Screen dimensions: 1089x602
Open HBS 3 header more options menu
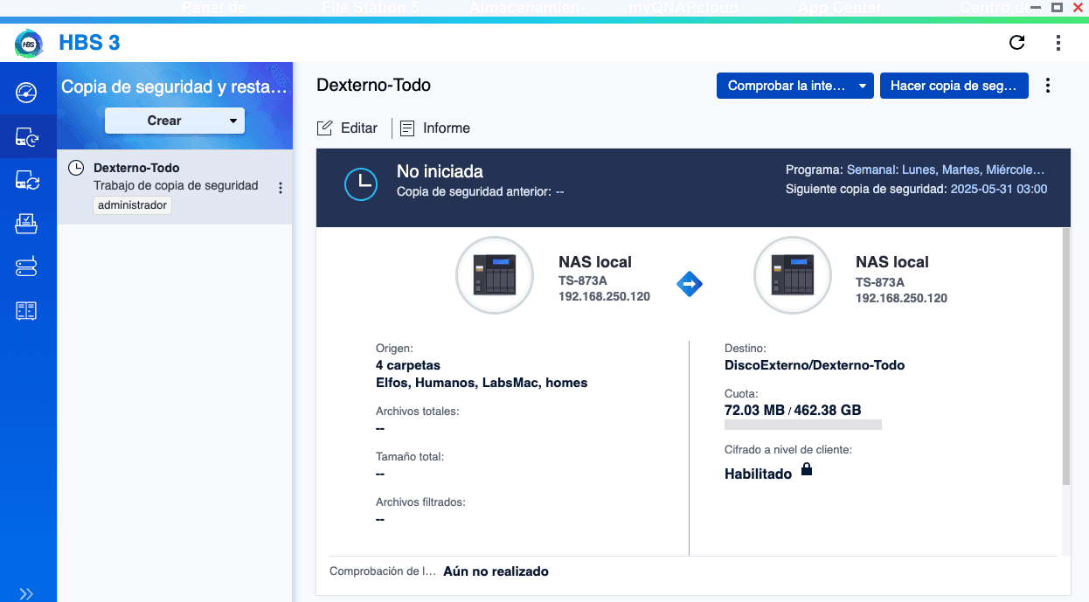point(1058,43)
